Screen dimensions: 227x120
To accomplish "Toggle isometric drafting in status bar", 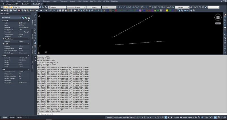I will 153,117.
